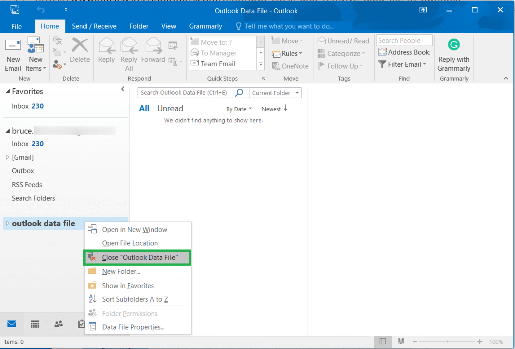Open the Rules dropdown
Screen dimensions: 515x349
(287, 53)
